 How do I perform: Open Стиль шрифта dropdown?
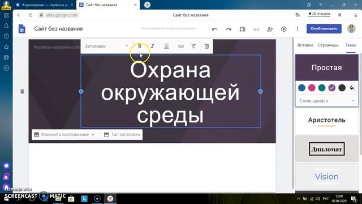[327, 101]
